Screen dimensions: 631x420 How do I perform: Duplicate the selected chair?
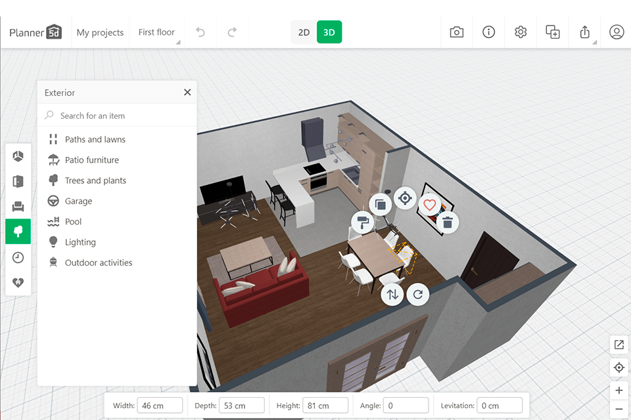[x=381, y=205]
